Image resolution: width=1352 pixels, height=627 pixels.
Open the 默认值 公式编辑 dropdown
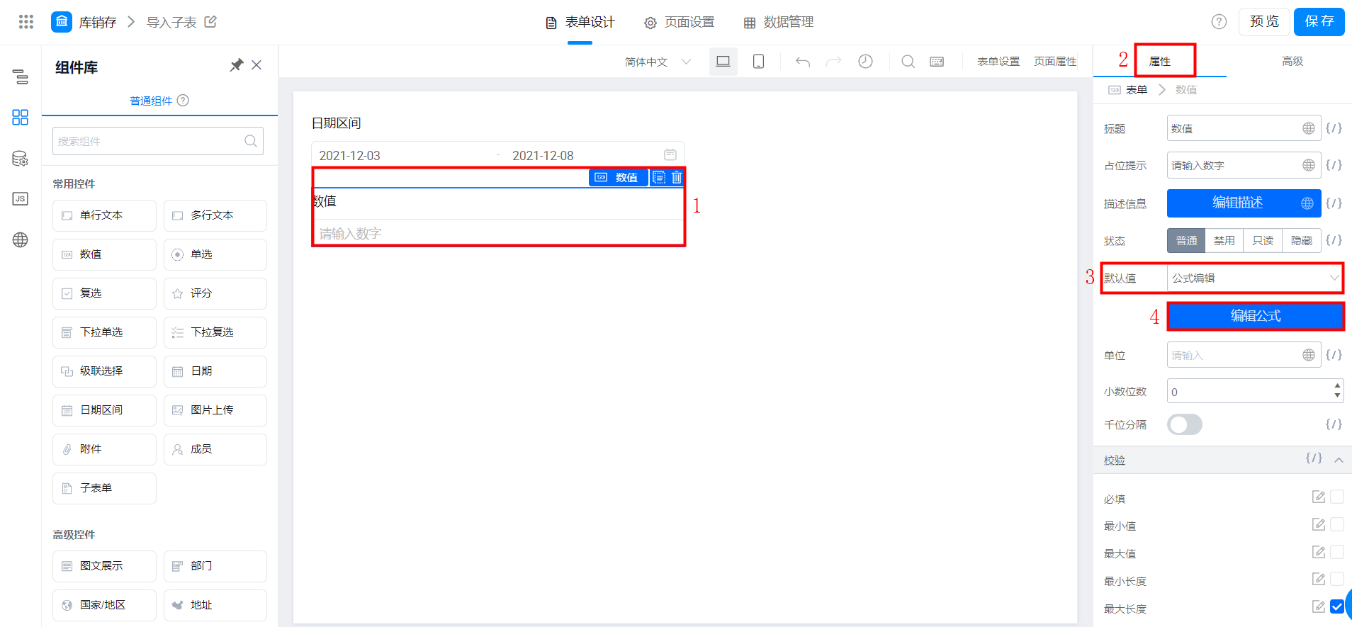[1255, 278]
